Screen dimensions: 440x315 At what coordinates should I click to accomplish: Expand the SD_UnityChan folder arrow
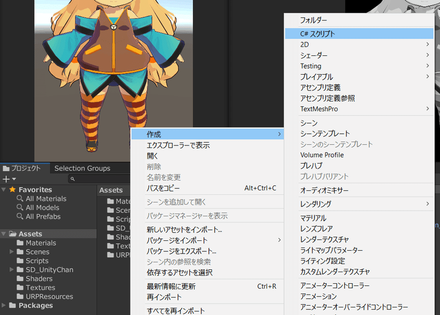coord(12,269)
